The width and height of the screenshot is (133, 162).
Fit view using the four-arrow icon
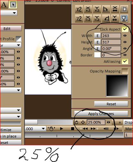(83, 122)
